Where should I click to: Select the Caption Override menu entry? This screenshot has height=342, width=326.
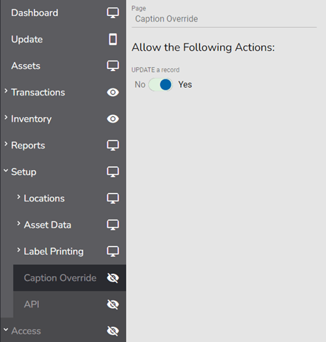[x=70, y=278]
